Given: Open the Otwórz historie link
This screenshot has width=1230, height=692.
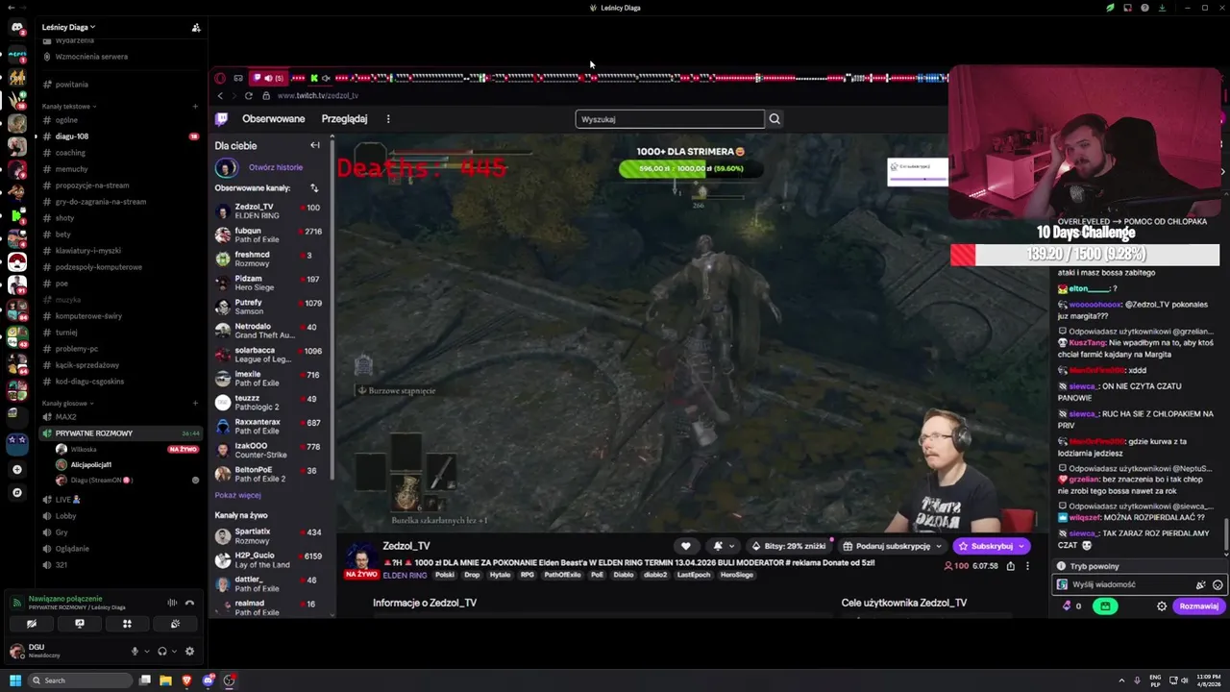Looking at the screenshot, I should (275, 167).
